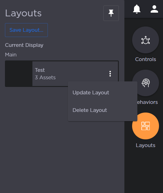The width and height of the screenshot is (163, 193).
Task: Open the Controls panel round icon
Action: click(145, 40)
